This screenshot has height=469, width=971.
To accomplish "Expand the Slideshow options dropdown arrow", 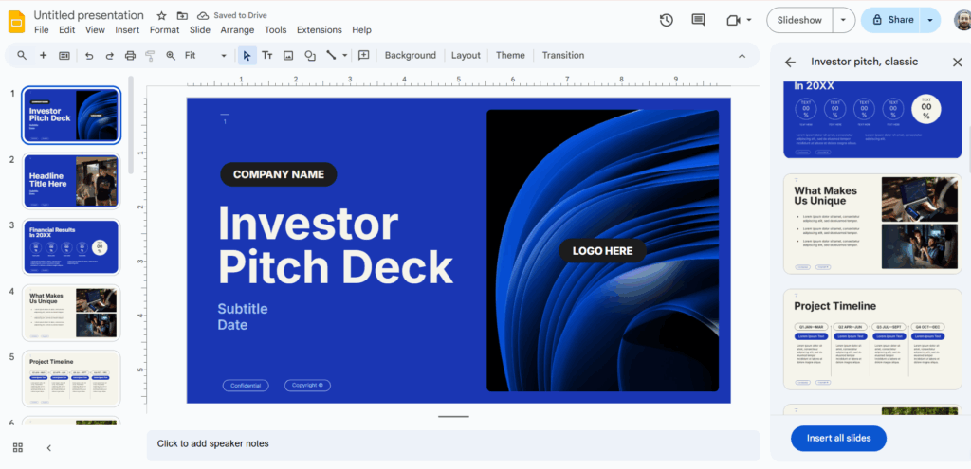I will coord(843,20).
